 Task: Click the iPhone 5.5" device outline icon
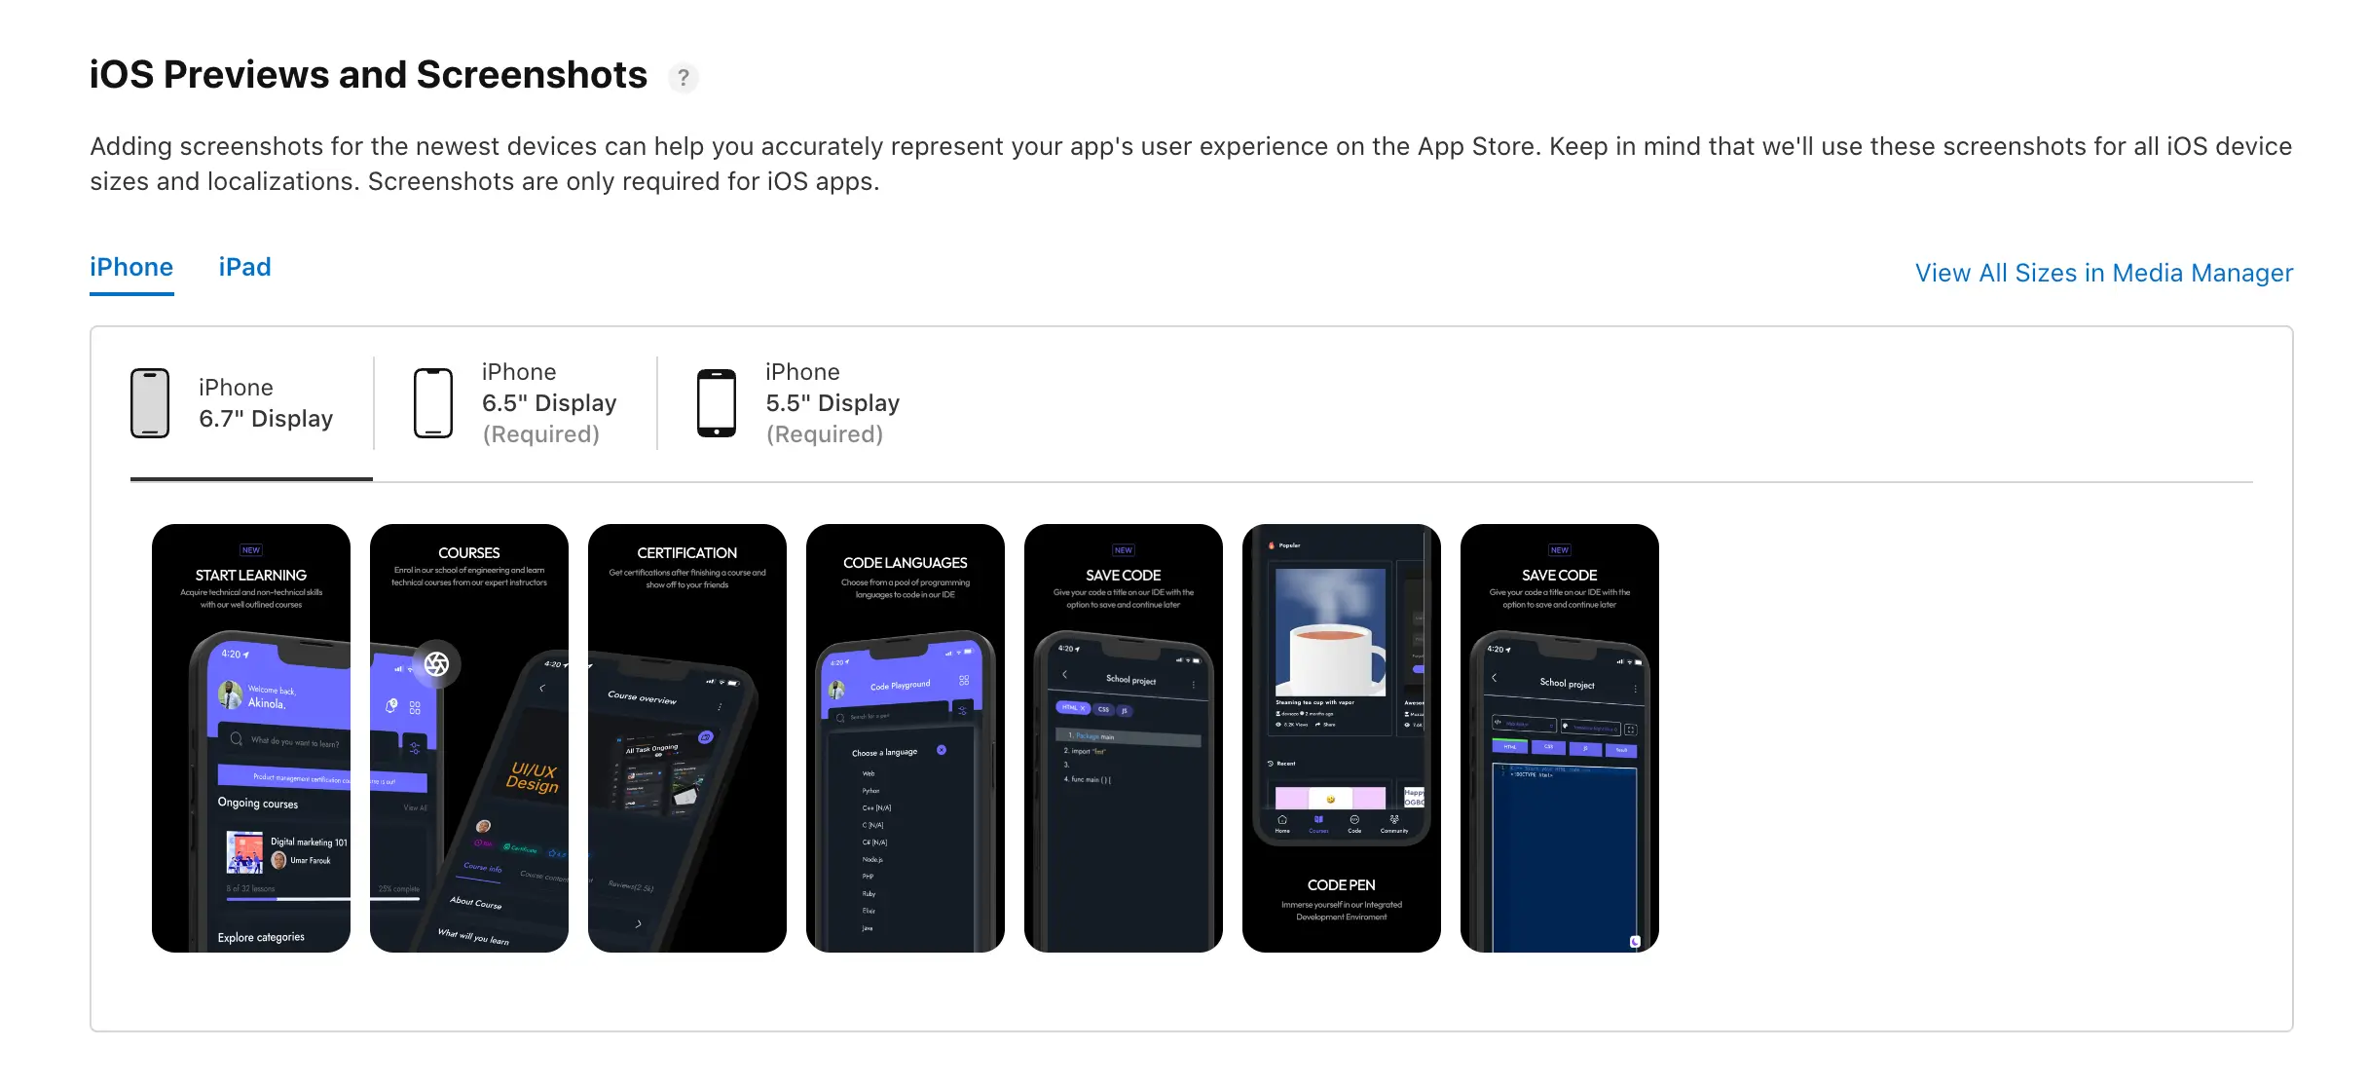713,403
